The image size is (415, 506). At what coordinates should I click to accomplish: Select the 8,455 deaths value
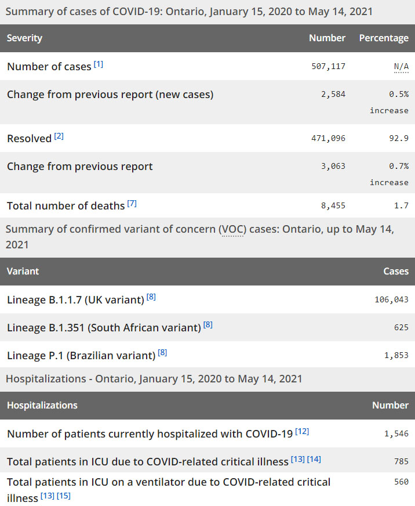pyautogui.click(x=333, y=205)
